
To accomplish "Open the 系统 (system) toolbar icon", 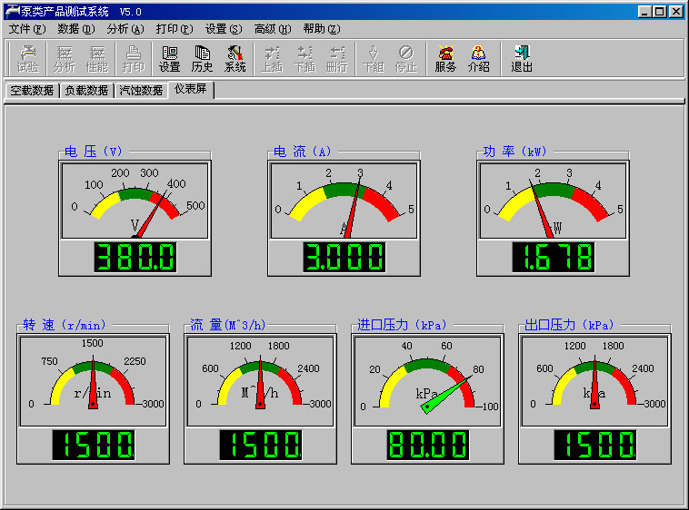I will click(x=235, y=59).
